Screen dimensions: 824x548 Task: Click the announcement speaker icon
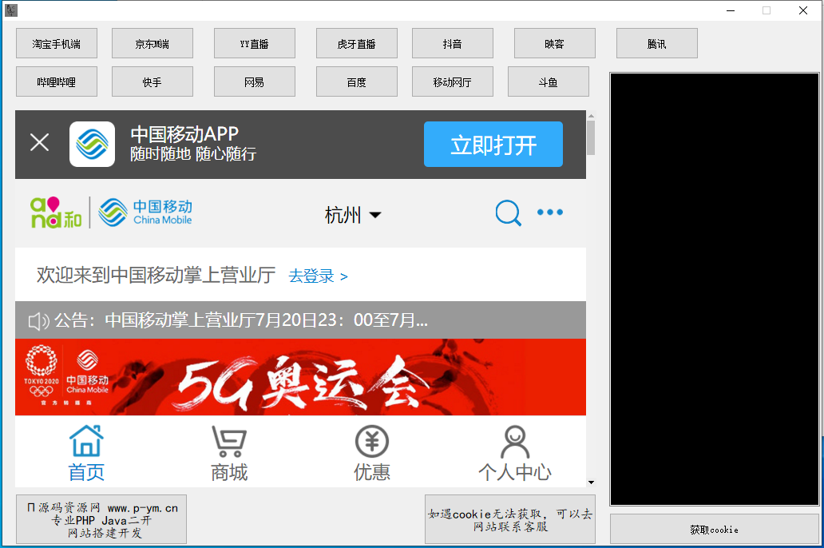click(x=38, y=321)
